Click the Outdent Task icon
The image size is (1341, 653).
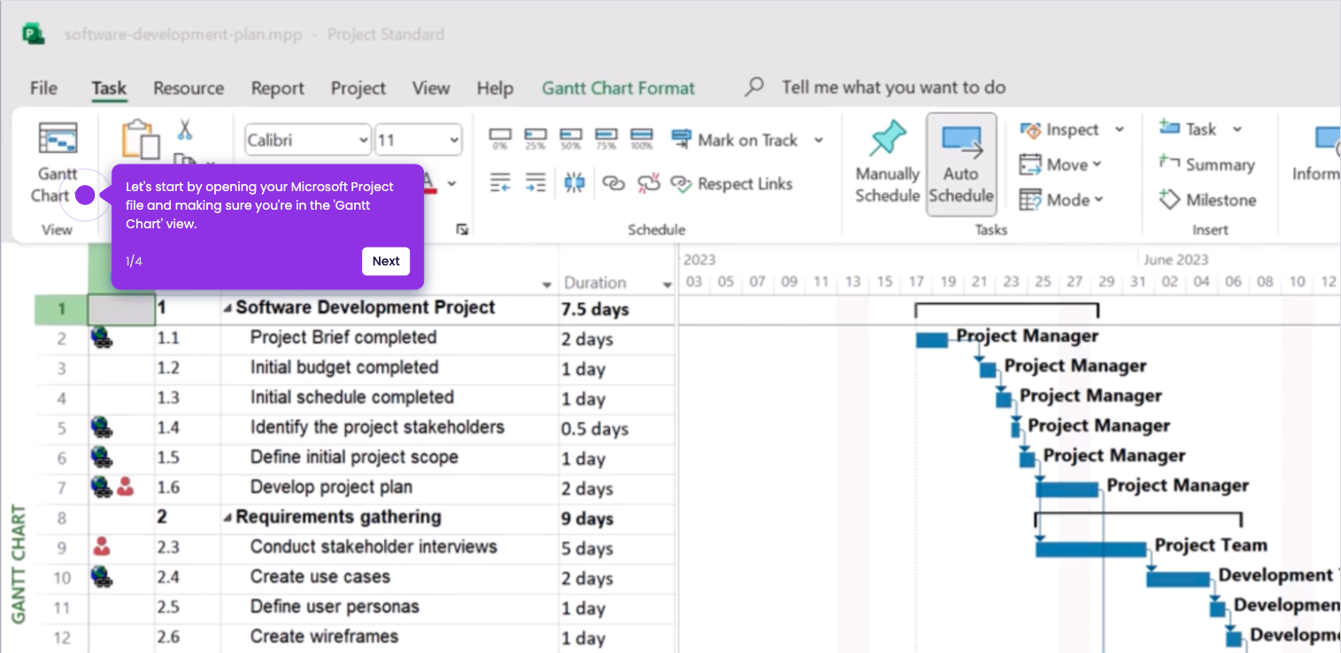[500, 183]
